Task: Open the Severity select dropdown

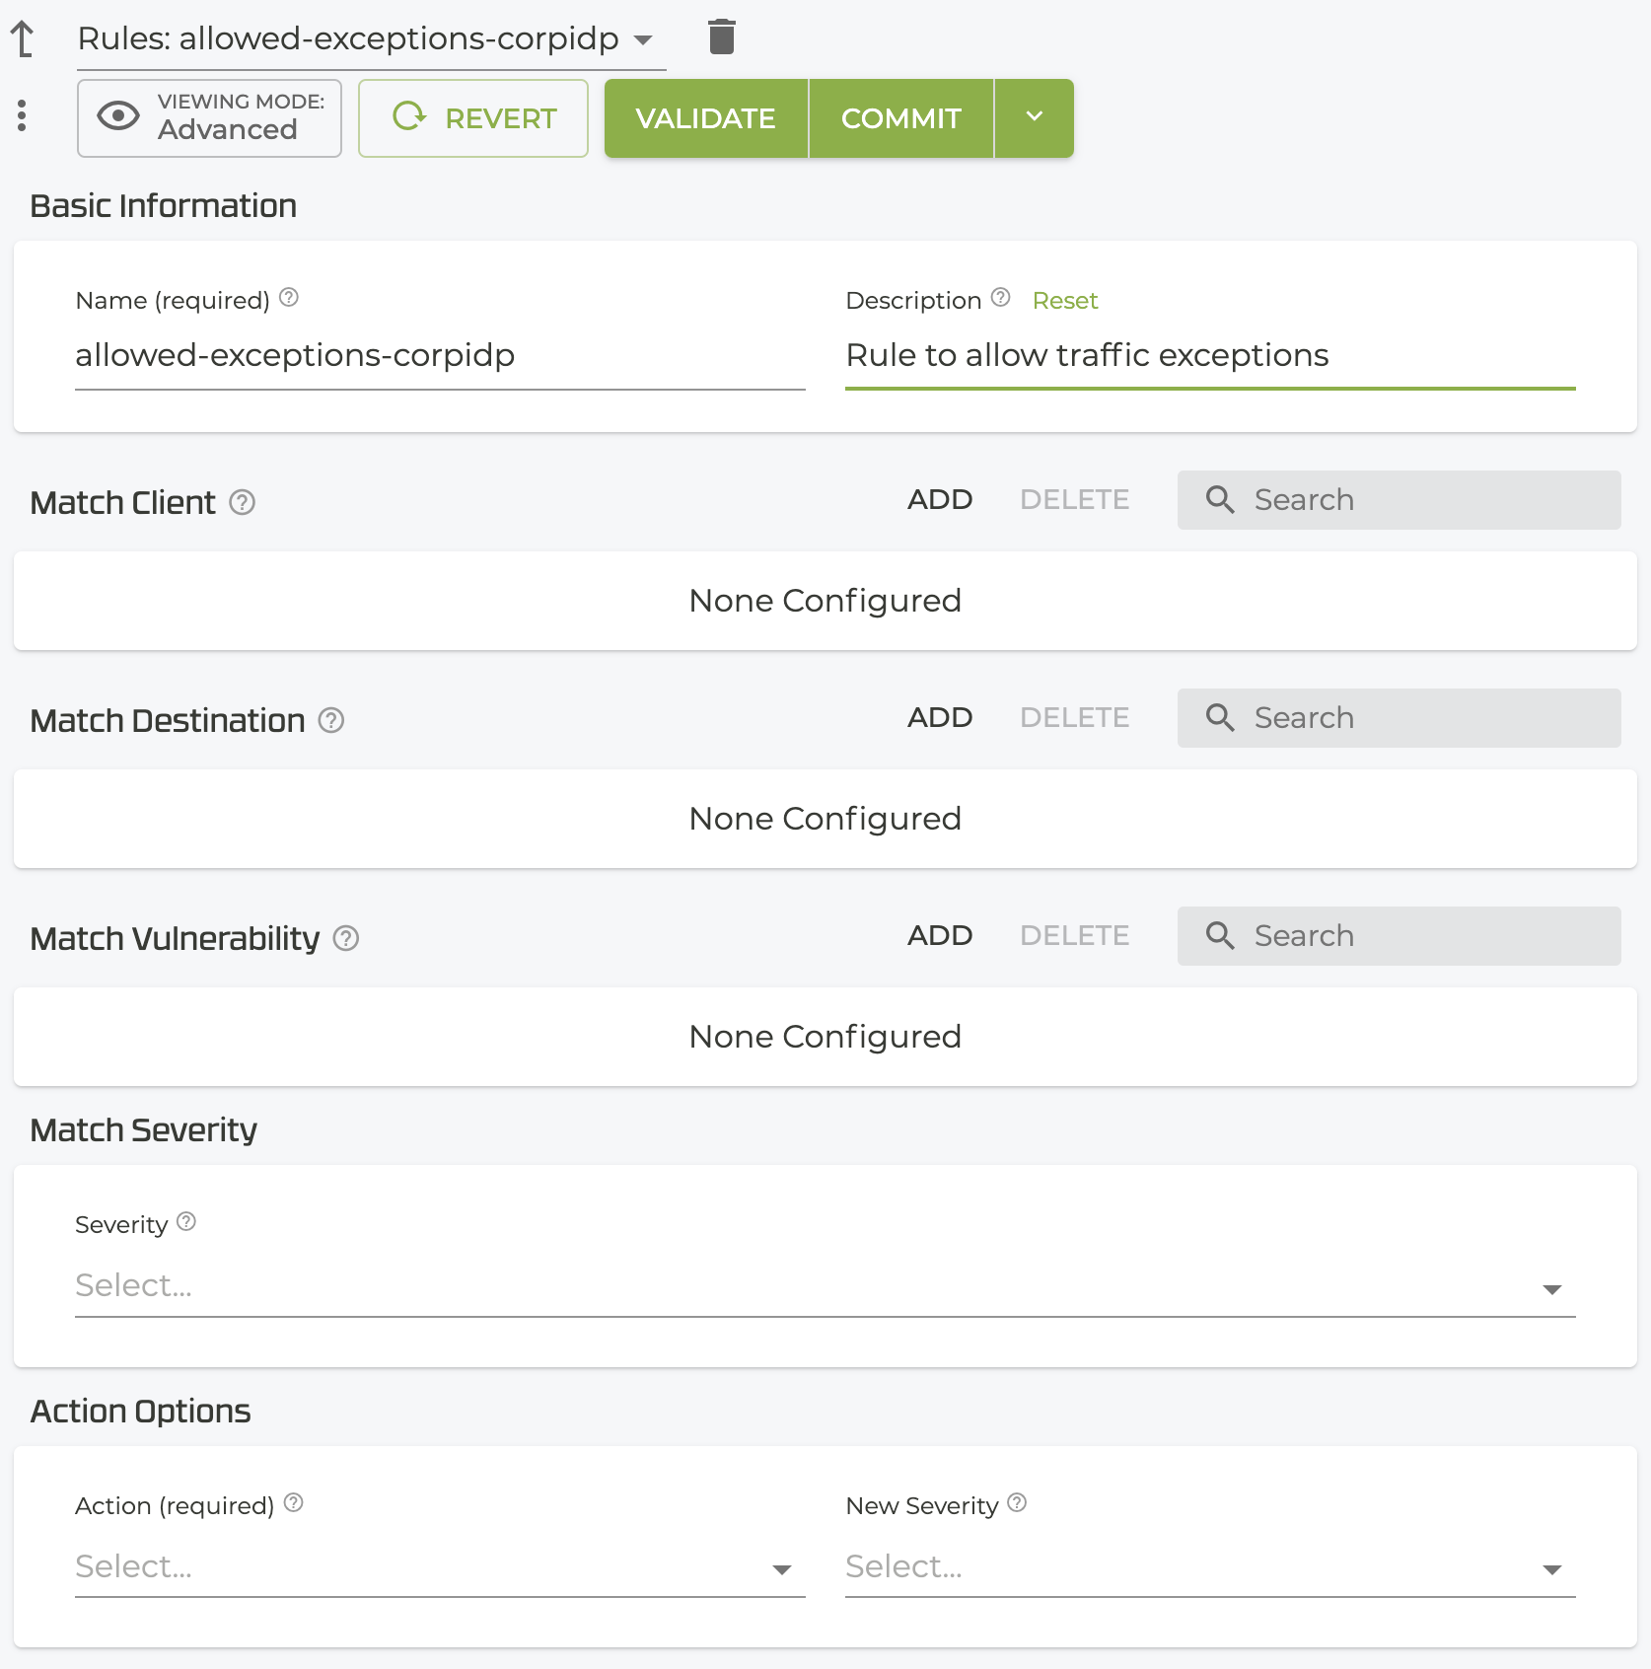Action: click(x=825, y=1286)
